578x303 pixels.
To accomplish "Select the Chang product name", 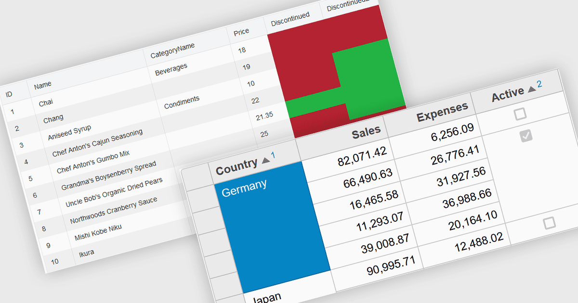I will click(x=53, y=119).
